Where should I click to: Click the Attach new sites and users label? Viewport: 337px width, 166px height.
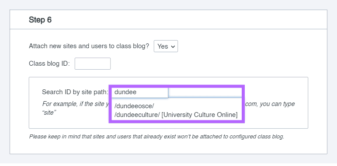point(89,46)
